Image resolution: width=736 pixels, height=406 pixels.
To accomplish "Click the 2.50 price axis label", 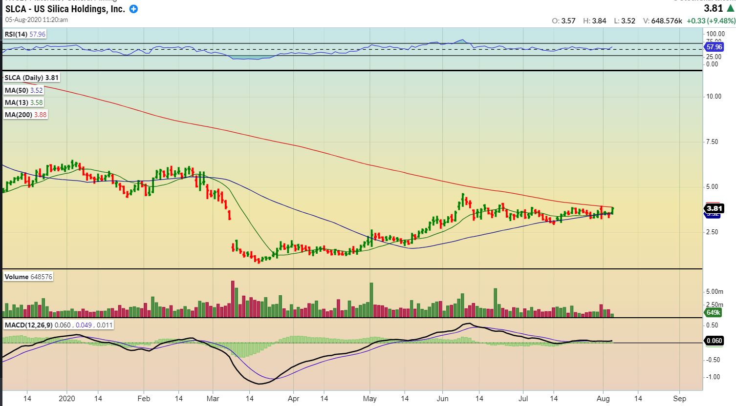I will 713,232.
